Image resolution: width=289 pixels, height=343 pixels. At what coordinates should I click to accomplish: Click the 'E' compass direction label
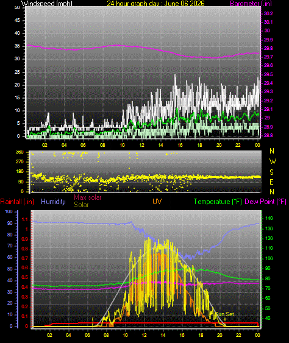pyautogui.click(x=271, y=182)
